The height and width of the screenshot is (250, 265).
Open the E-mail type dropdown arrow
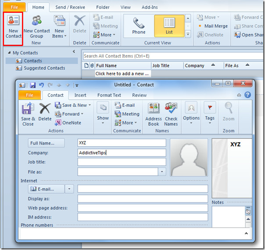tap(69, 189)
